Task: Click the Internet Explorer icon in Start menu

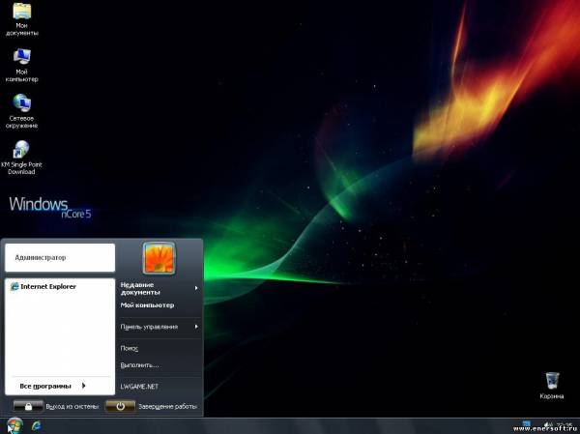Action: coord(14,286)
